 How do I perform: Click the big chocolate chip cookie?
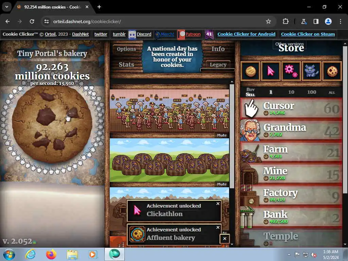tap(52, 125)
